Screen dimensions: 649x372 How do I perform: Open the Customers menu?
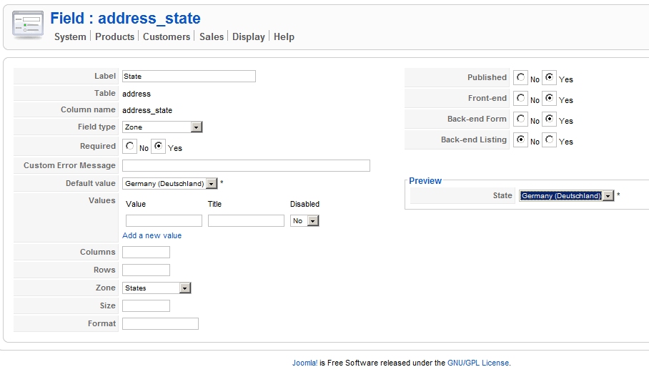(x=167, y=36)
